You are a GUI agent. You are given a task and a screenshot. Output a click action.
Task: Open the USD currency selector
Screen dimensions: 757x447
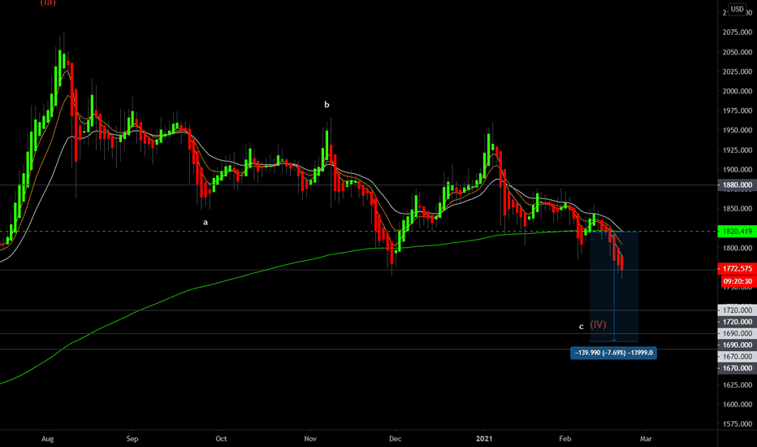coord(737,9)
